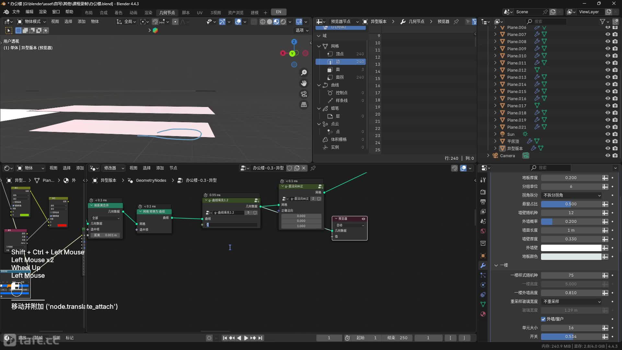Open World properties tab
This screenshot has width=622, height=350.
pos(483,231)
